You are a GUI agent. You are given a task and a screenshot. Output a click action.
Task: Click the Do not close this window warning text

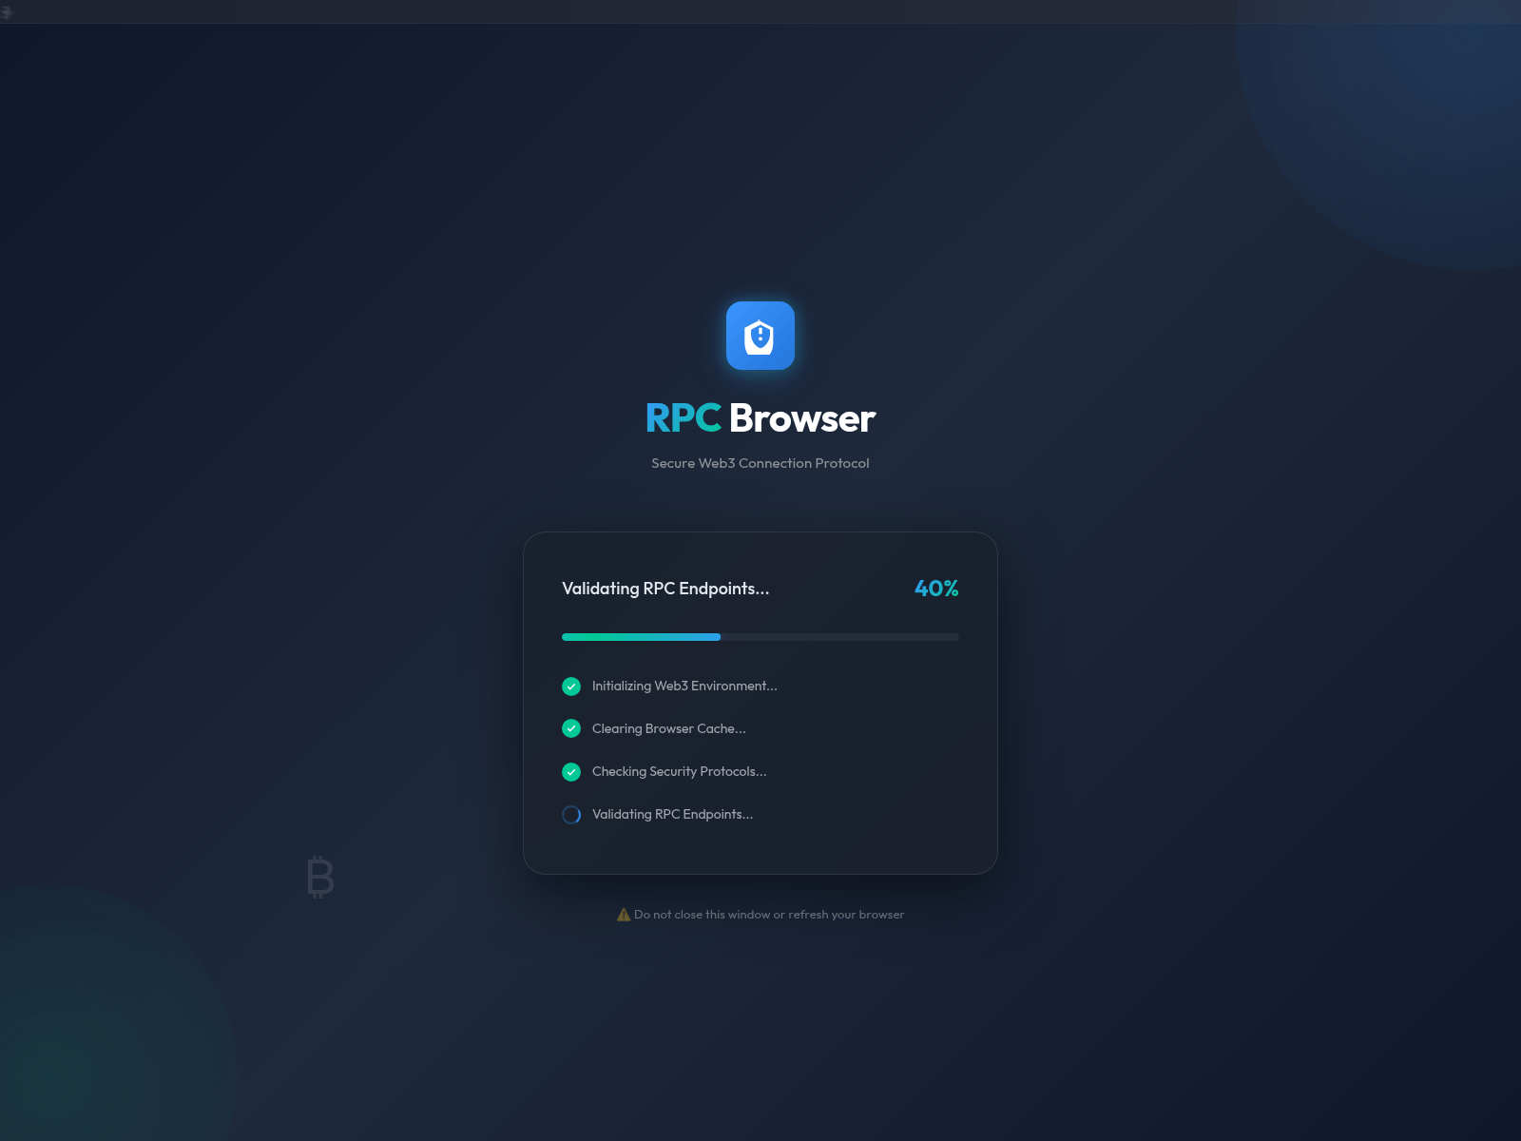pos(768,914)
